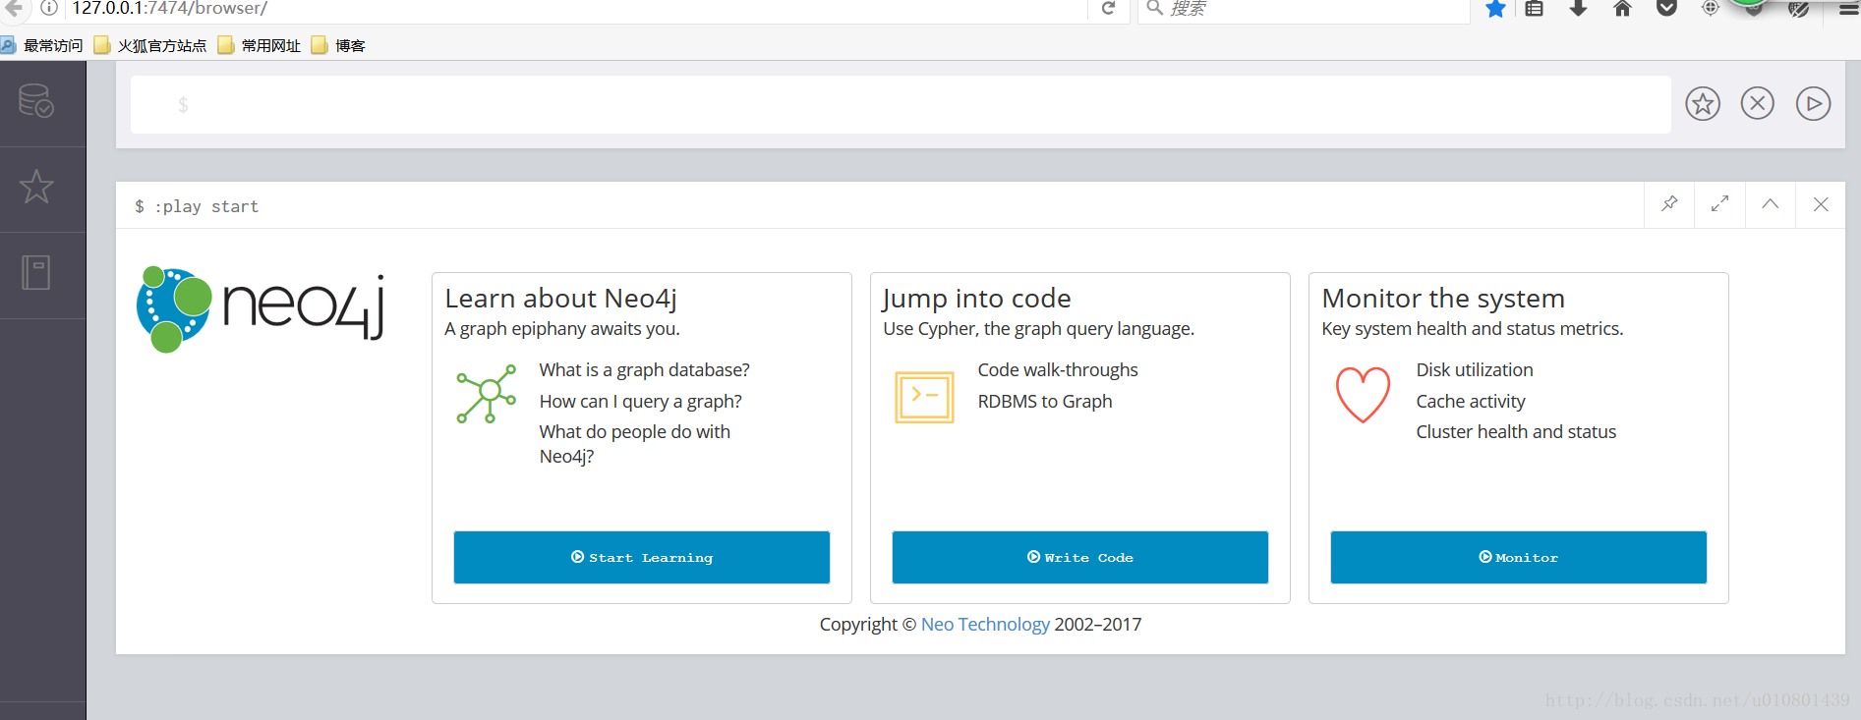This screenshot has height=720, width=1861.
Task: Click the Pocket save icon
Action: point(1667,9)
